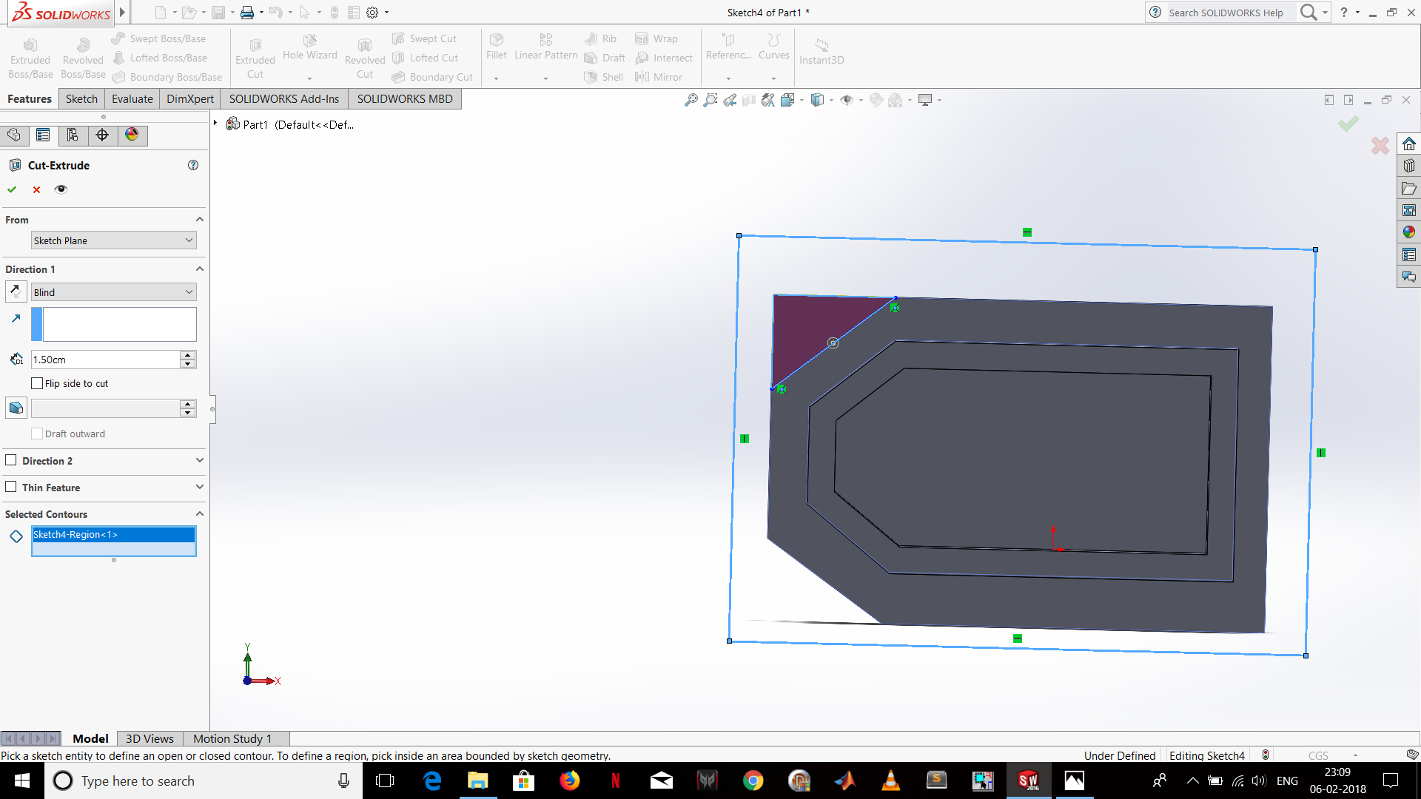Switch to the 3D Views tab
Viewport: 1421px width, 799px height.
click(x=150, y=738)
